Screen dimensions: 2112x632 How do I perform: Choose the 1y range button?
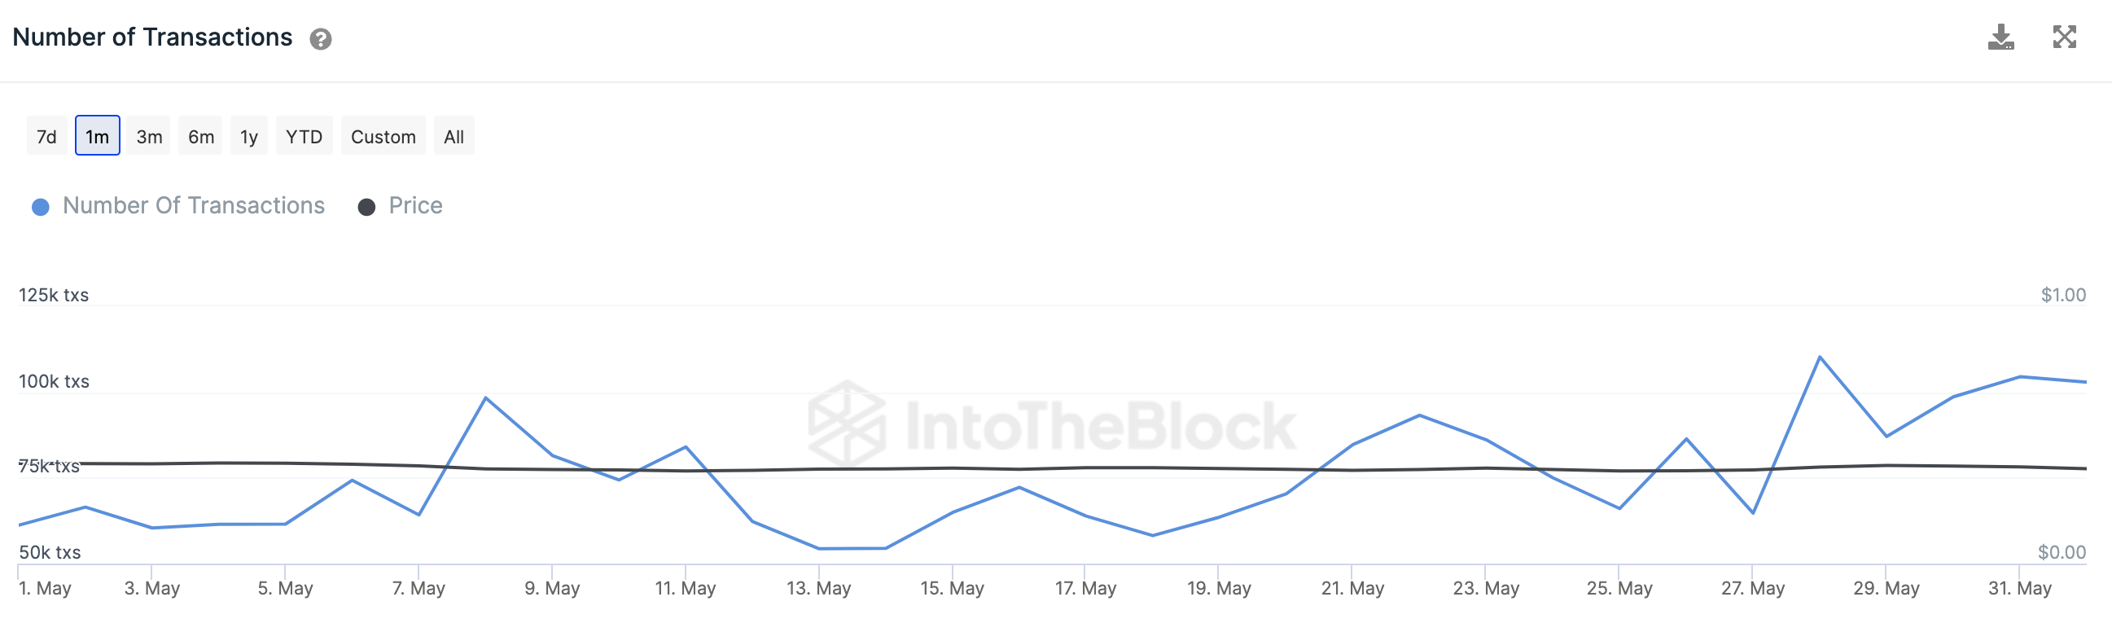click(249, 136)
